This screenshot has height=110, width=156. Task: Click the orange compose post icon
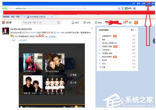point(136,23)
